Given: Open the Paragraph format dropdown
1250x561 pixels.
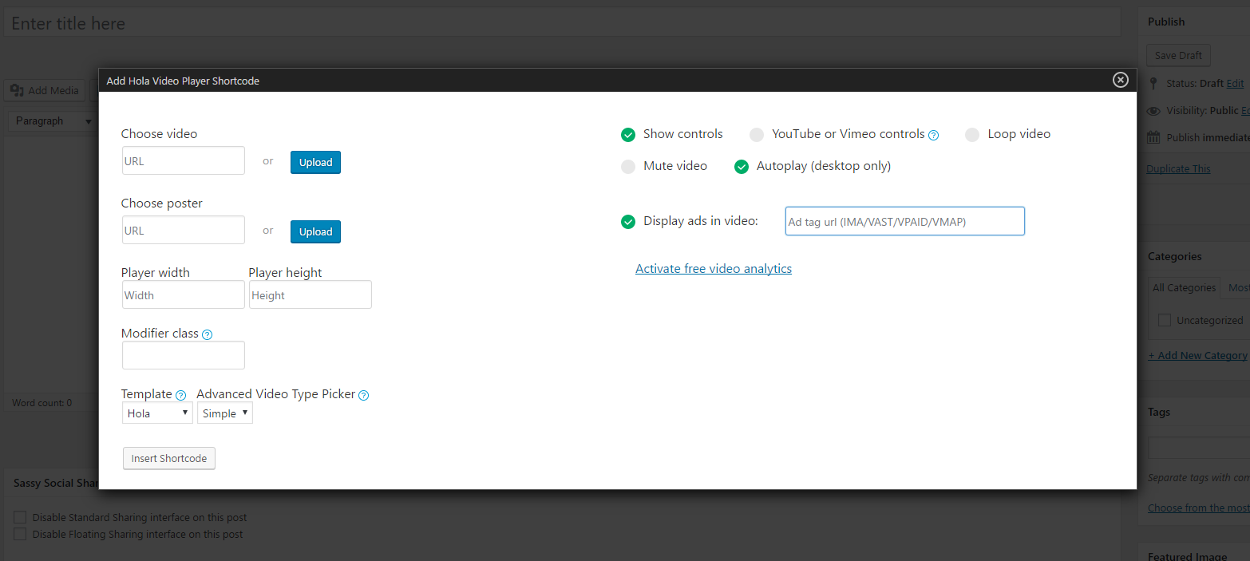Looking at the screenshot, I should click(53, 120).
